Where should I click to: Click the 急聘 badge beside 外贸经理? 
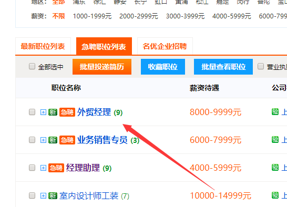point(67,112)
